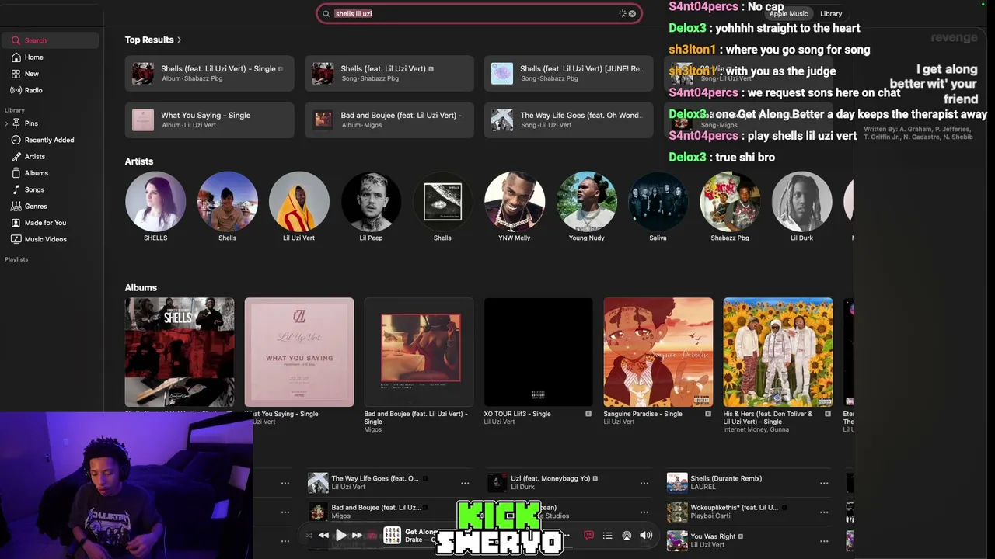Expand Top Results with its chevron
This screenshot has width=995, height=559.
(x=180, y=40)
